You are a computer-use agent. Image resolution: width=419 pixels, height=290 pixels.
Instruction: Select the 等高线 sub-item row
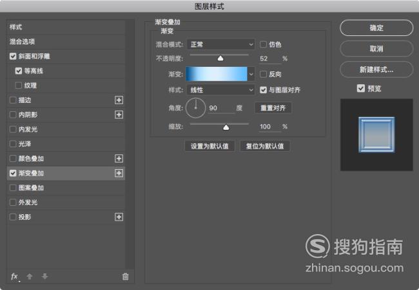(x=66, y=71)
